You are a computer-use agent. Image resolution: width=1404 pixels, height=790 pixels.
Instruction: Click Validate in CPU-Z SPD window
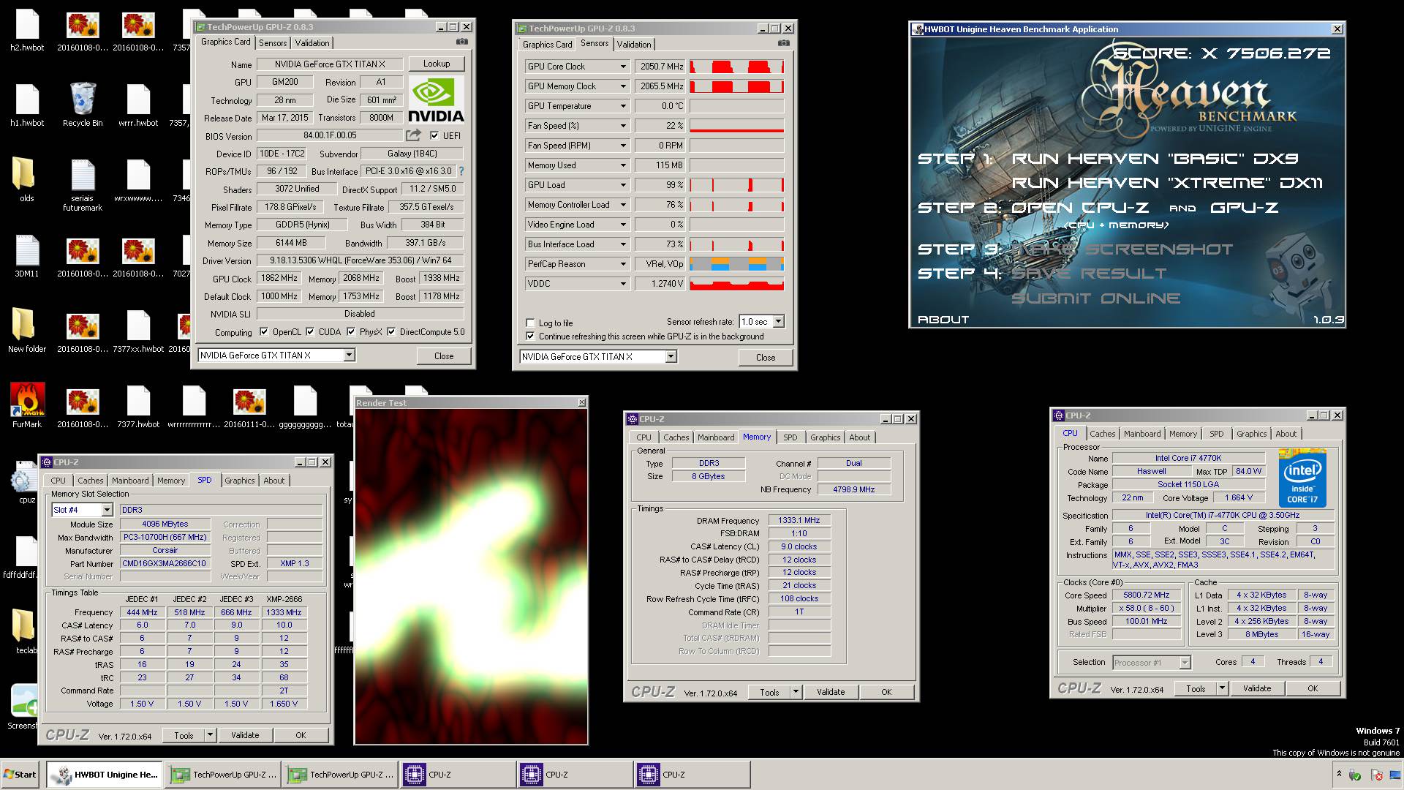(245, 735)
